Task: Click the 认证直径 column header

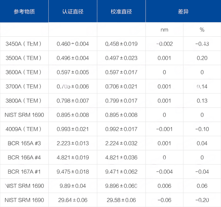Action: tap(73, 11)
